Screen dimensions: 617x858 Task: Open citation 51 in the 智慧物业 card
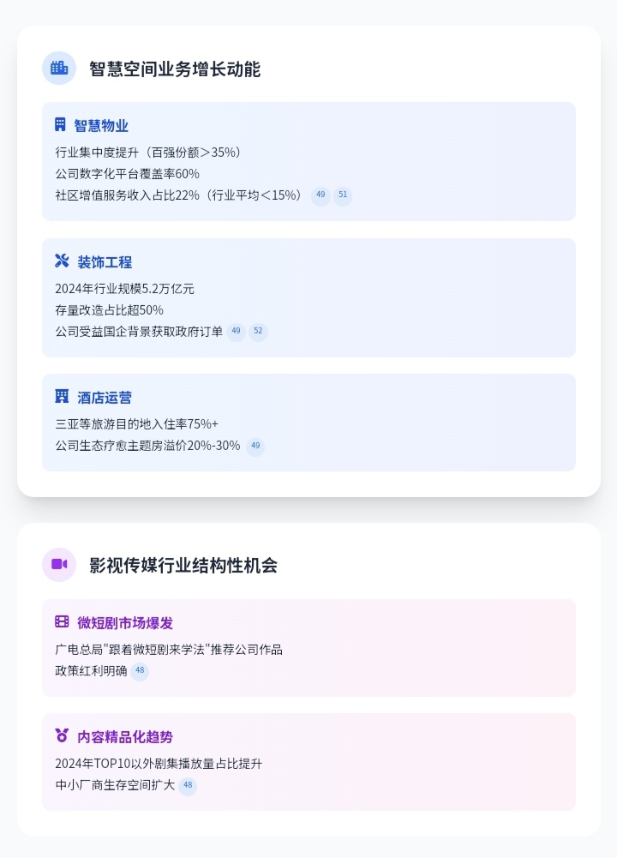tap(343, 196)
